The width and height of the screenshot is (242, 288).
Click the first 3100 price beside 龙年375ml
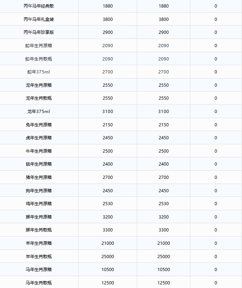pos(108,112)
